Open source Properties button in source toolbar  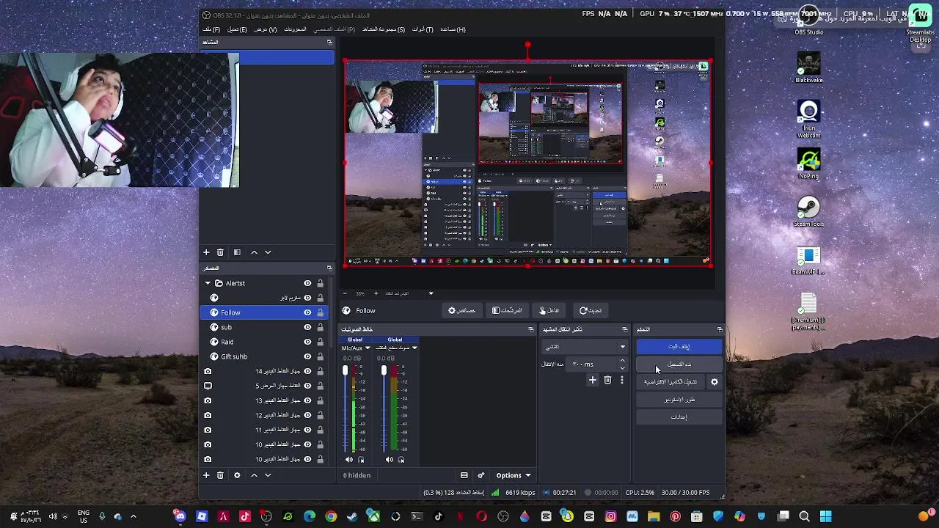[x=462, y=310]
